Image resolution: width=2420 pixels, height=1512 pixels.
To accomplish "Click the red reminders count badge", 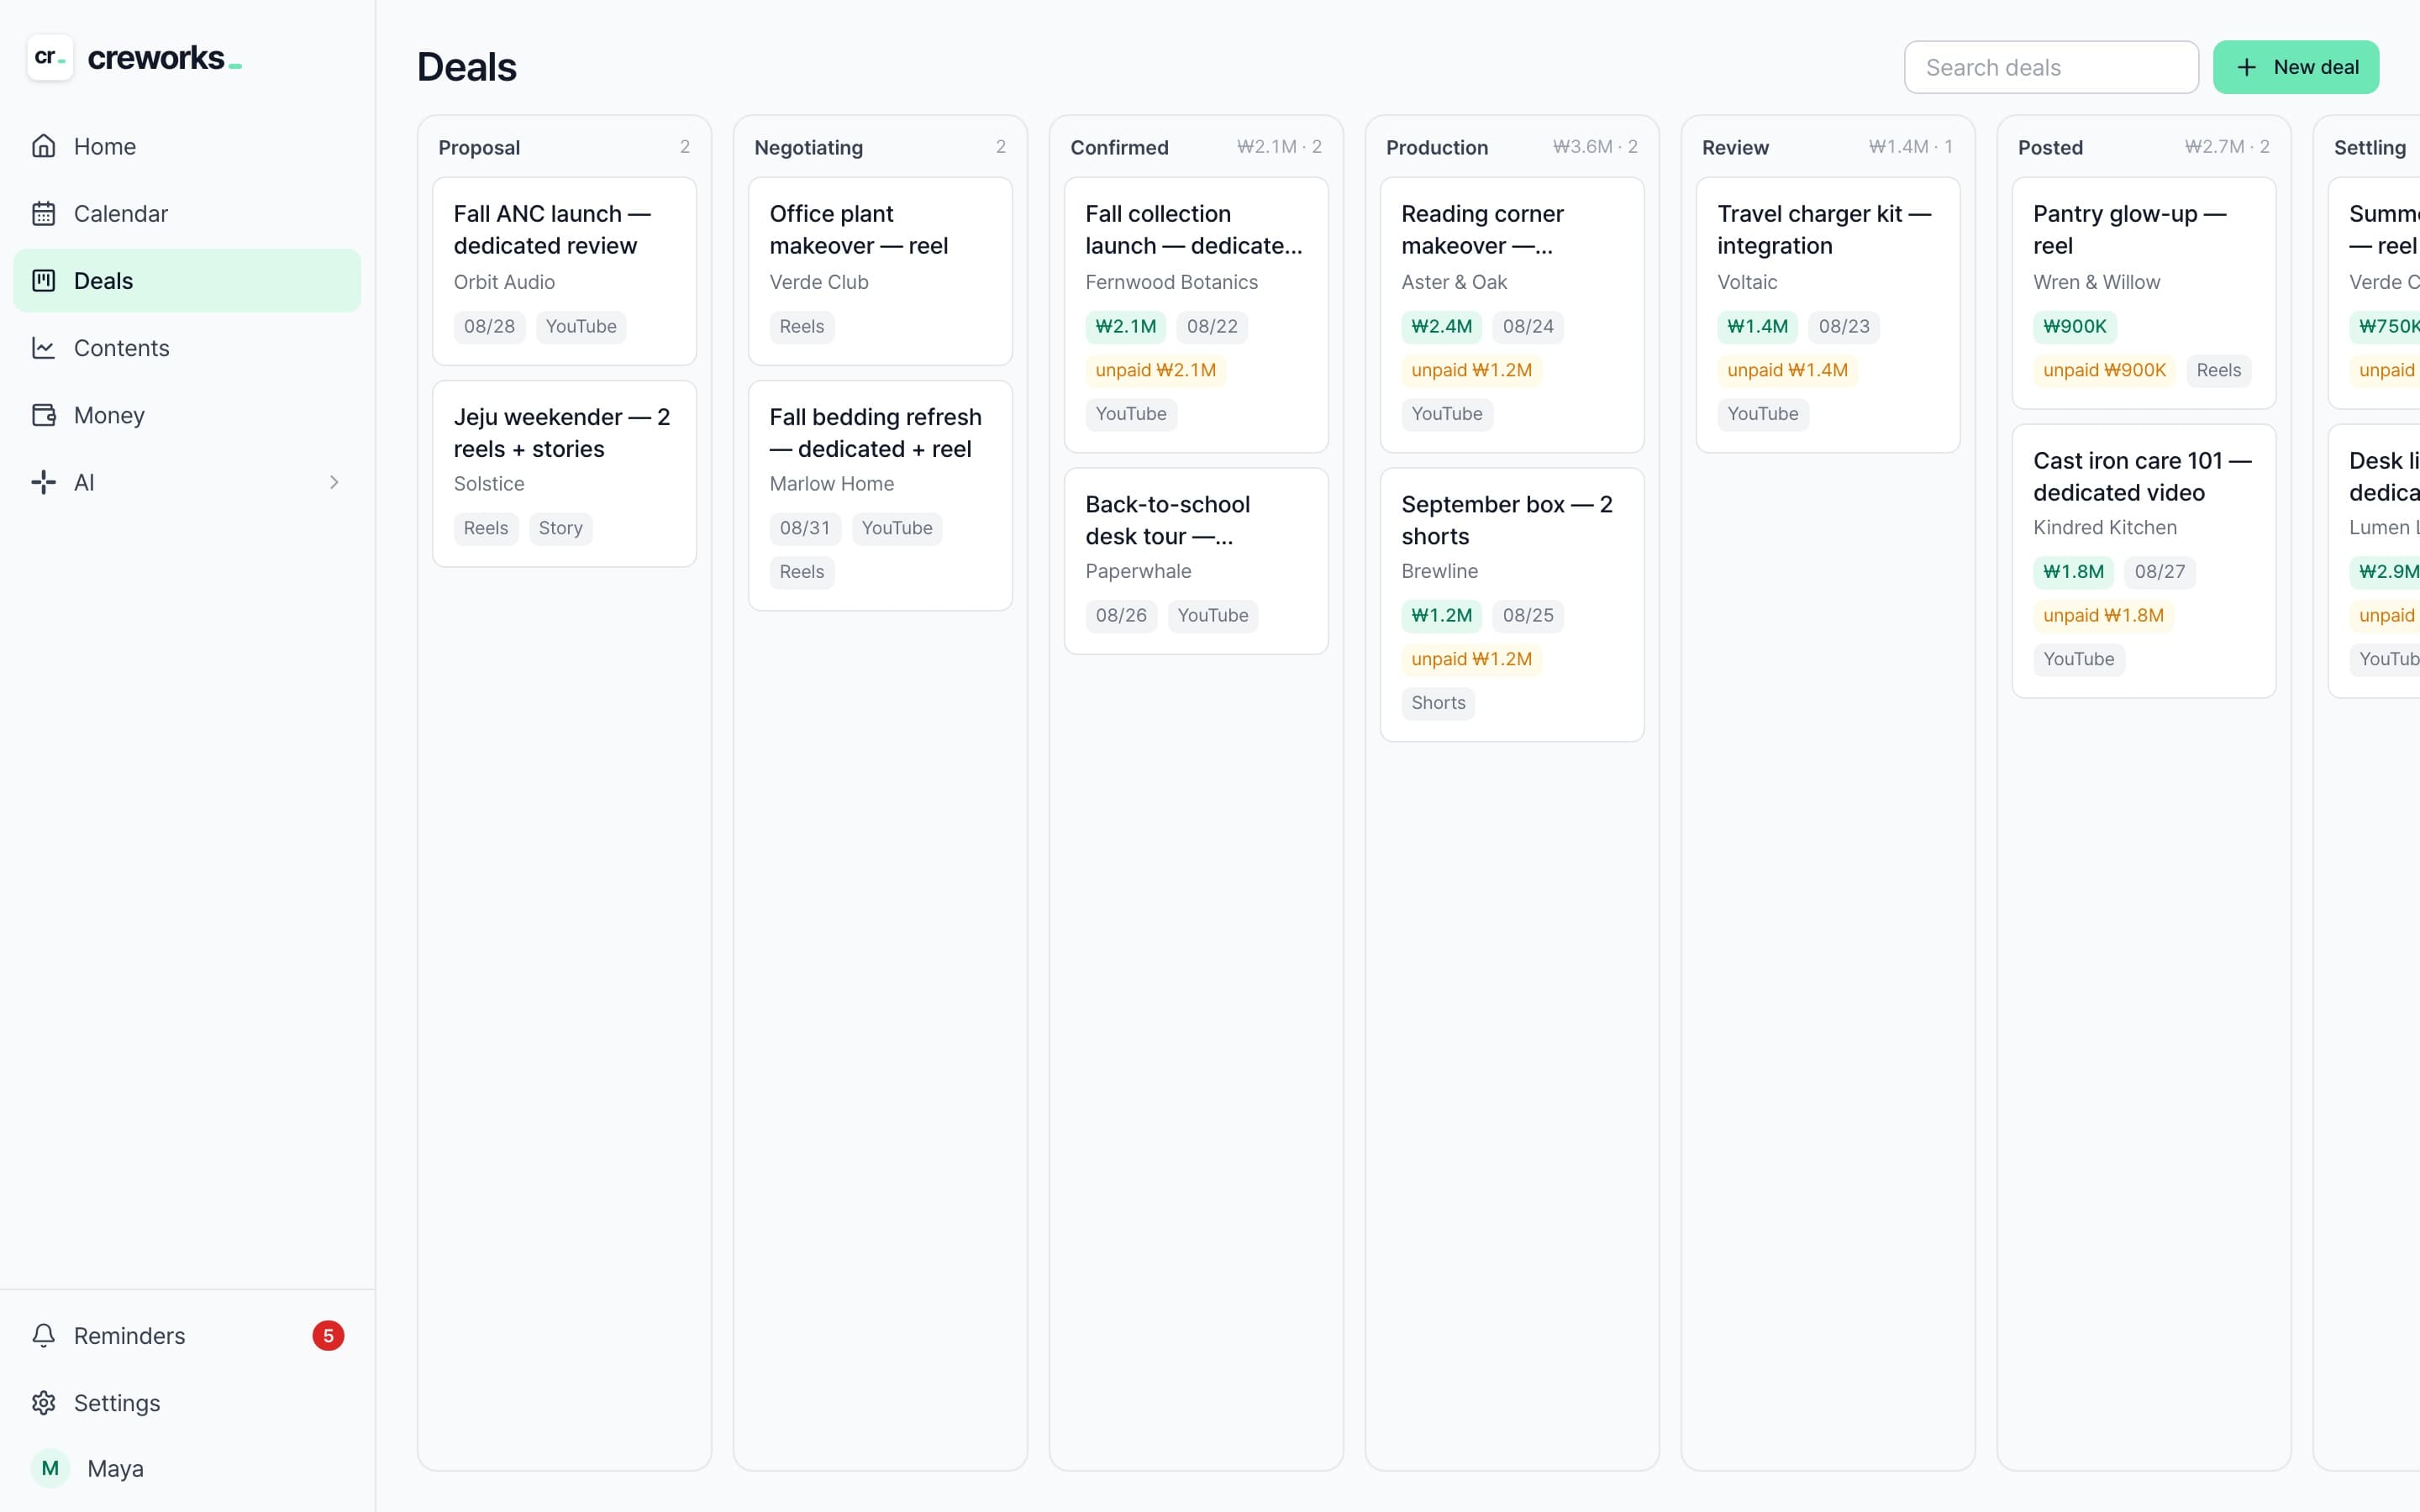I will click(328, 1336).
